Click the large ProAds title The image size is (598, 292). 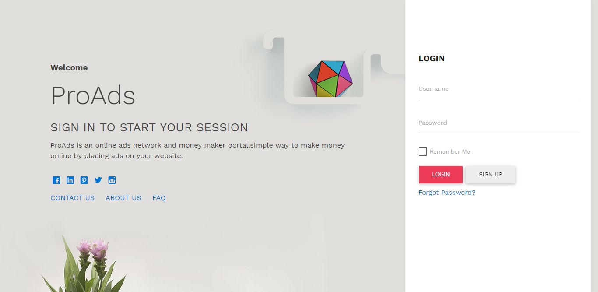click(93, 95)
